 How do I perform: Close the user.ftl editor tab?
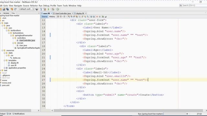(52, 14)
